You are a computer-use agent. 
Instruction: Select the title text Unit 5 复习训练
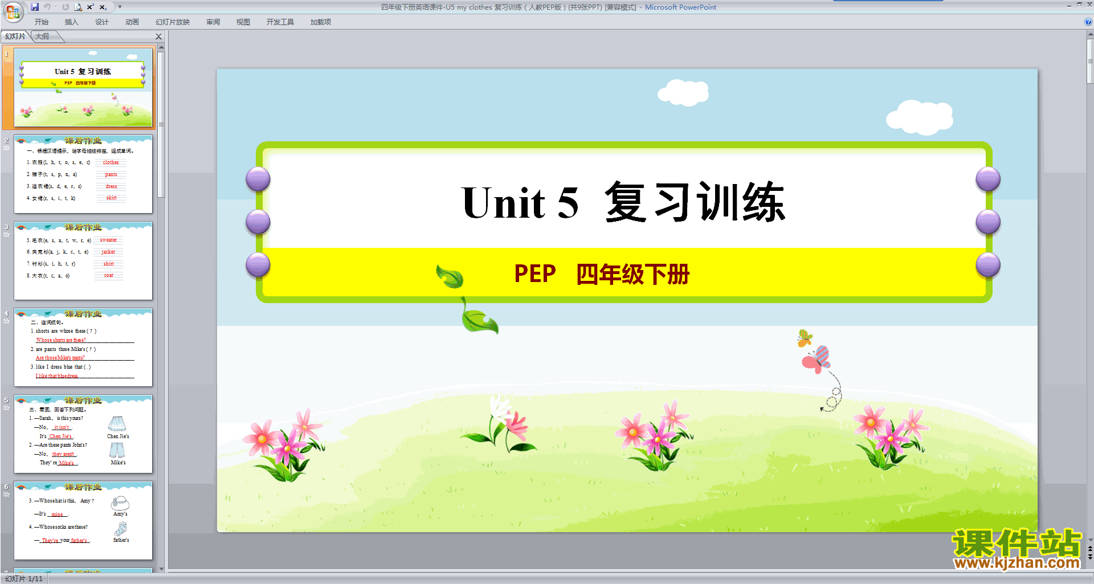pos(624,202)
